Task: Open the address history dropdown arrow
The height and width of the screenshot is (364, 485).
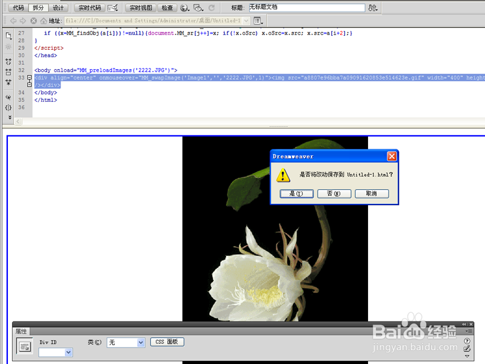Action: 246,21
